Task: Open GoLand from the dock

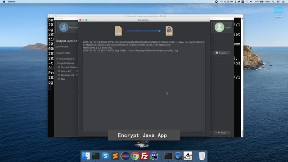Action: (154, 156)
